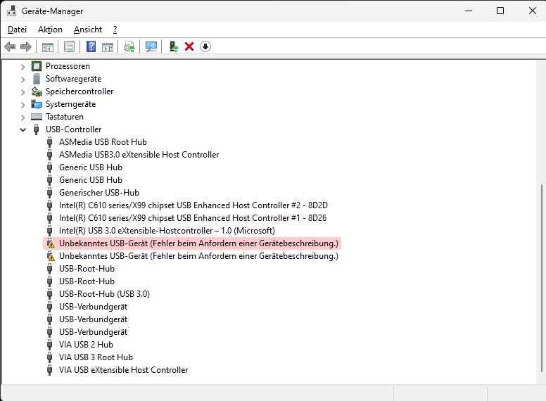Expand the Softwaregeräte category
This screenshot has width=546, height=401.
23,79
